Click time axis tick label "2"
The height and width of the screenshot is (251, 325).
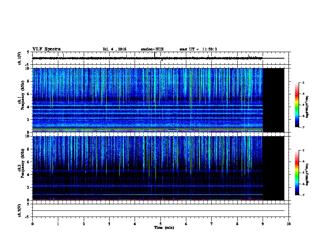coord(84,224)
